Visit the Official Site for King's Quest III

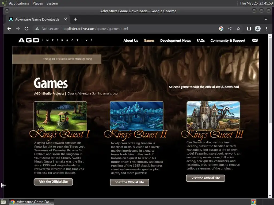(x=205, y=178)
